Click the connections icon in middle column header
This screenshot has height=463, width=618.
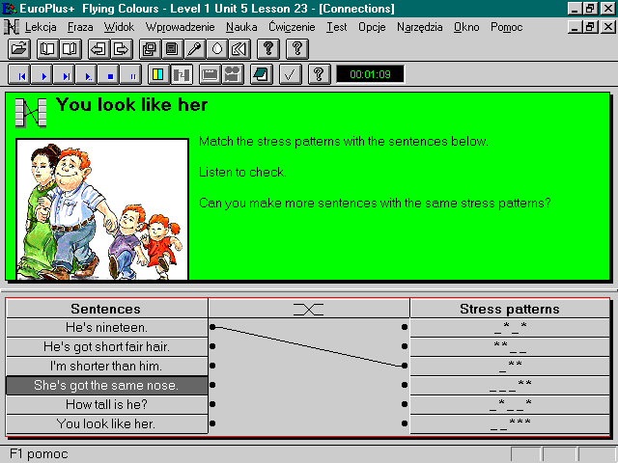[x=308, y=309]
